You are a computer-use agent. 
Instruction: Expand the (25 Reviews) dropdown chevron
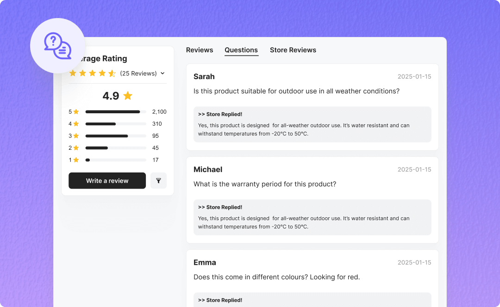tap(162, 74)
